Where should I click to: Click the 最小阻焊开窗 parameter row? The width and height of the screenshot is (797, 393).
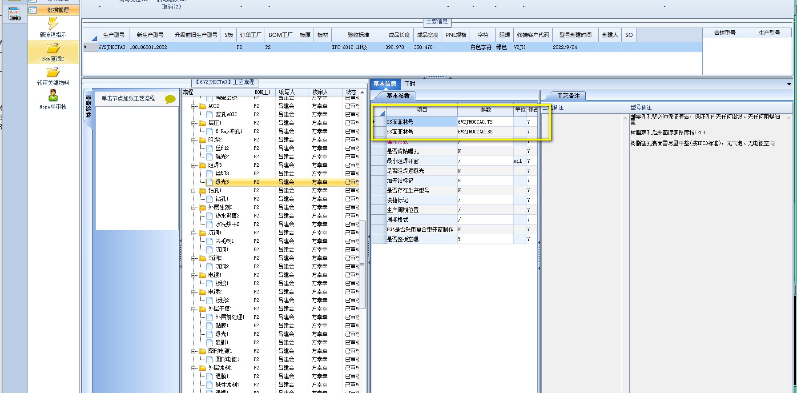pyautogui.click(x=454, y=161)
